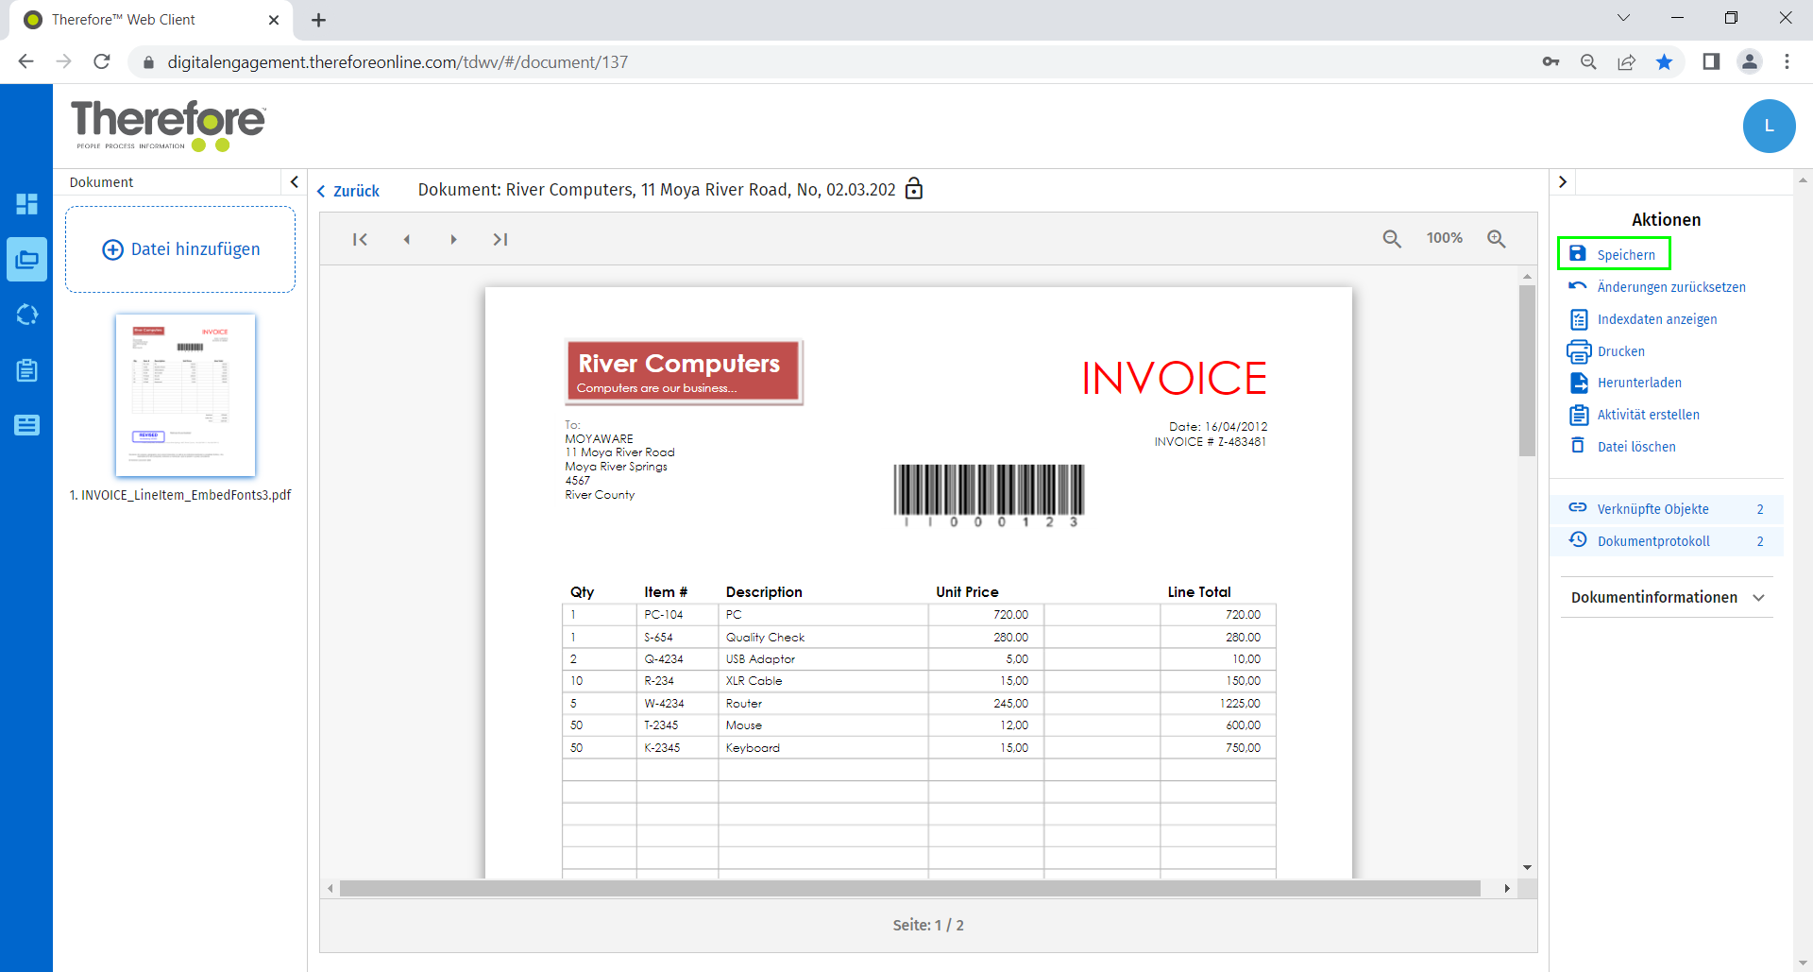The width and height of the screenshot is (1813, 972).
Task: Open the browser zoom magnifier icon
Action: pos(1588,62)
